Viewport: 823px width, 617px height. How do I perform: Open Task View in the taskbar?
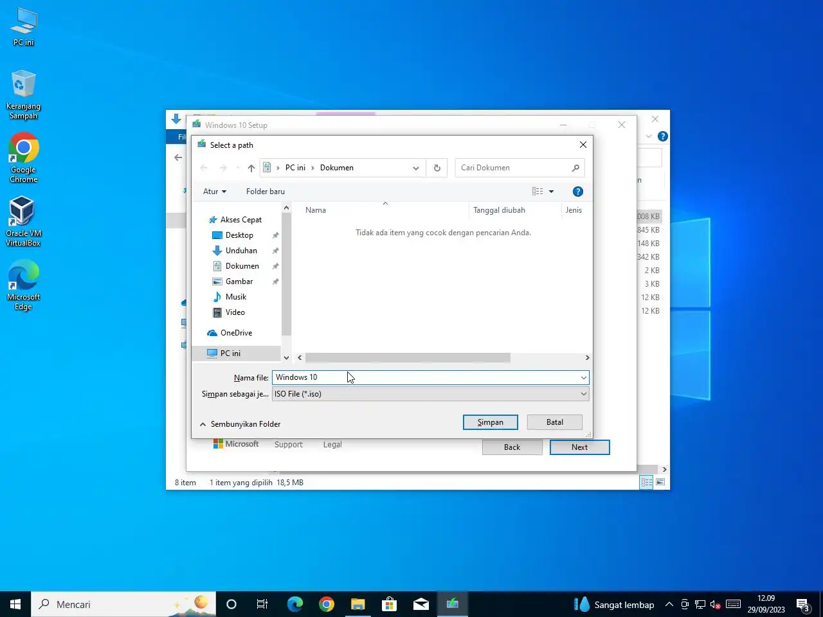point(262,604)
